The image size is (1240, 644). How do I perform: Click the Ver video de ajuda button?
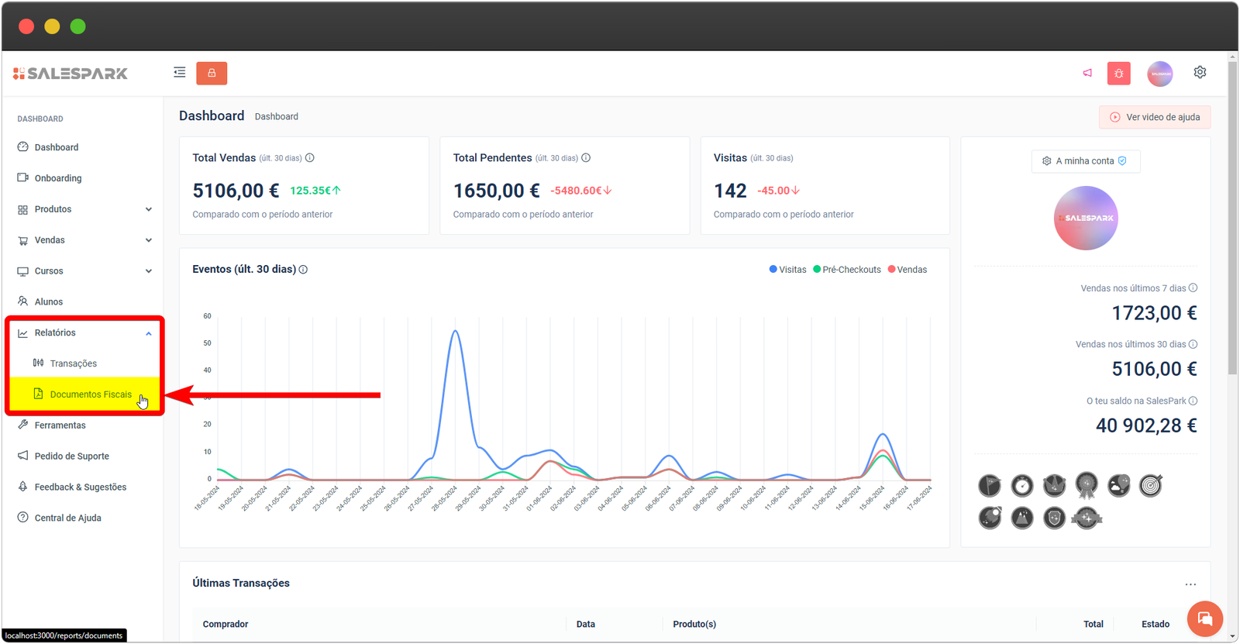click(x=1155, y=117)
